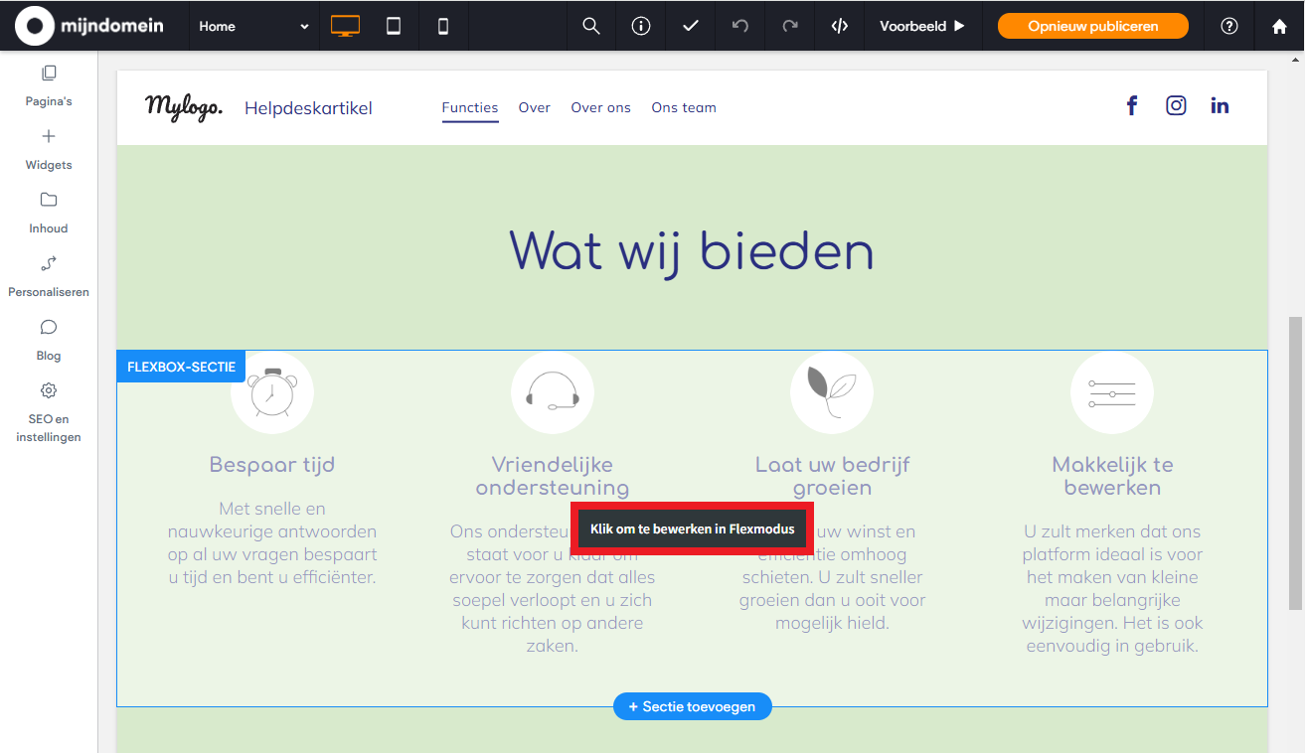This screenshot has width=1305, height=753.
Task: Open the Personaliseren panel
Action: click(48, 274)
